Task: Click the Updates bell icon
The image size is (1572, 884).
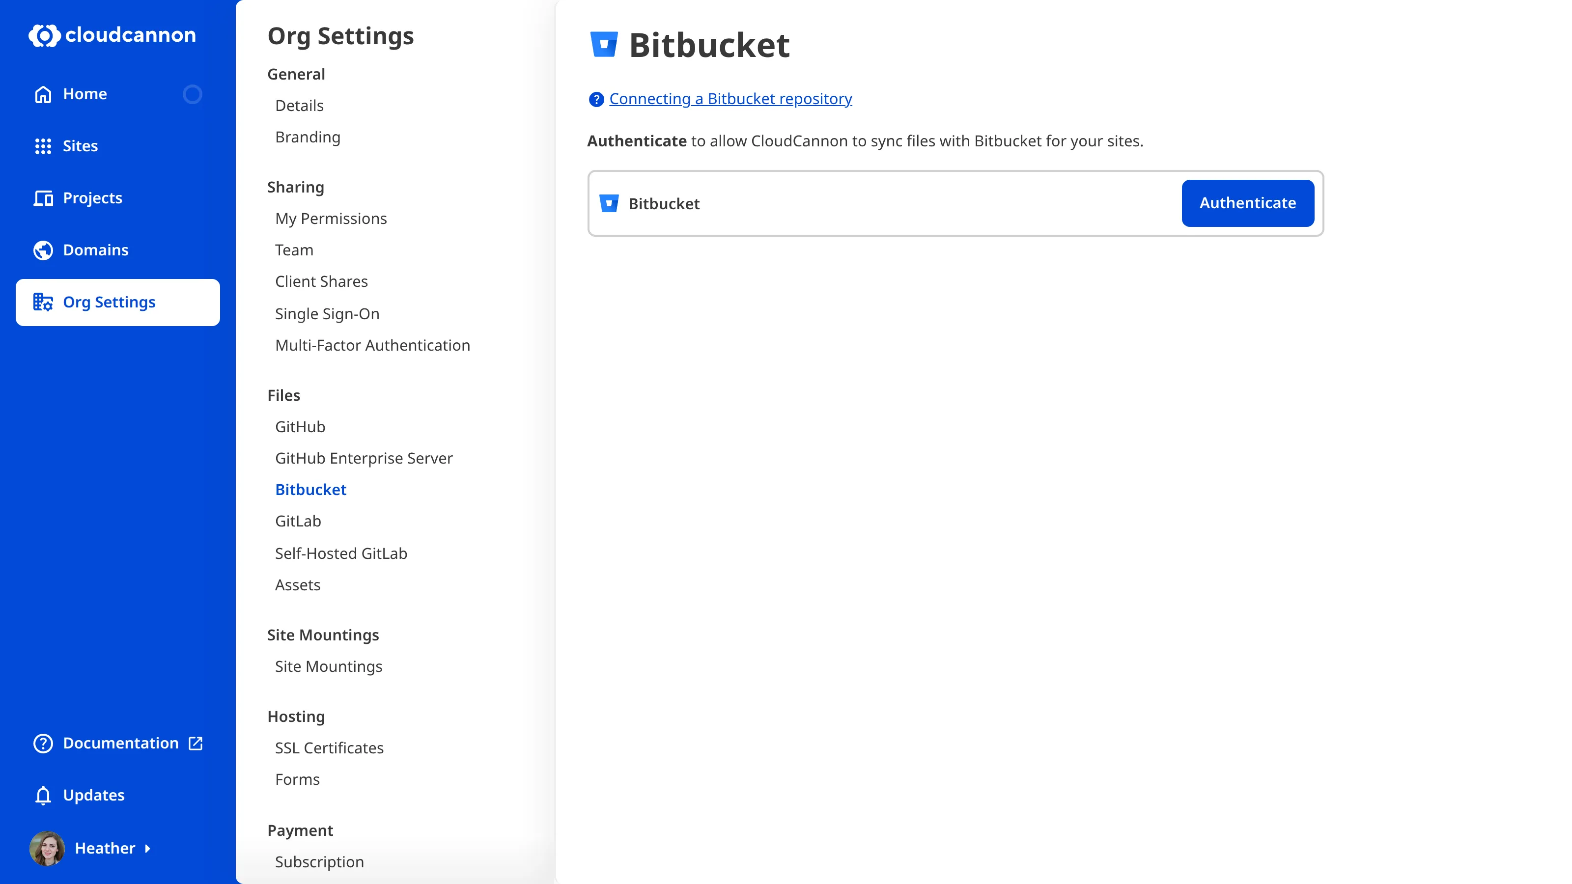Action: (x=43, y=795)
